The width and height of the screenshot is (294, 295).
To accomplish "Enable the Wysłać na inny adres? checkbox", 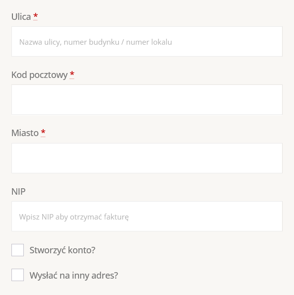I will pyautogui.click(x=17, y=275).
